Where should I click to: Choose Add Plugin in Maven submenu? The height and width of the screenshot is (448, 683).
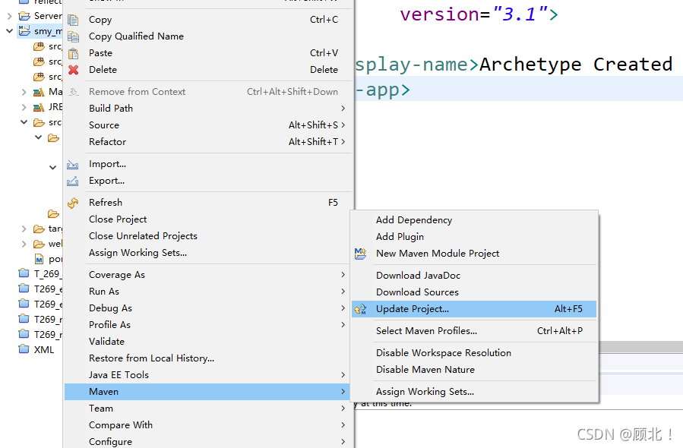click(x=474, y=236)
